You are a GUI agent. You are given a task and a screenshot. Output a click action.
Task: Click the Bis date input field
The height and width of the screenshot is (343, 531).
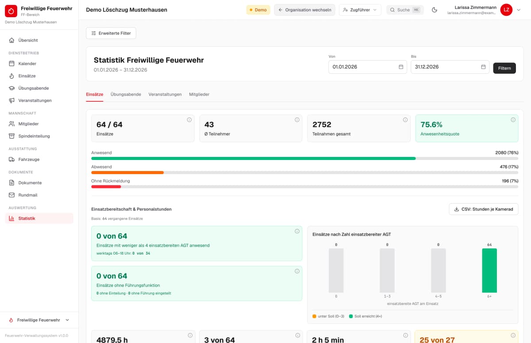(450, 67)
